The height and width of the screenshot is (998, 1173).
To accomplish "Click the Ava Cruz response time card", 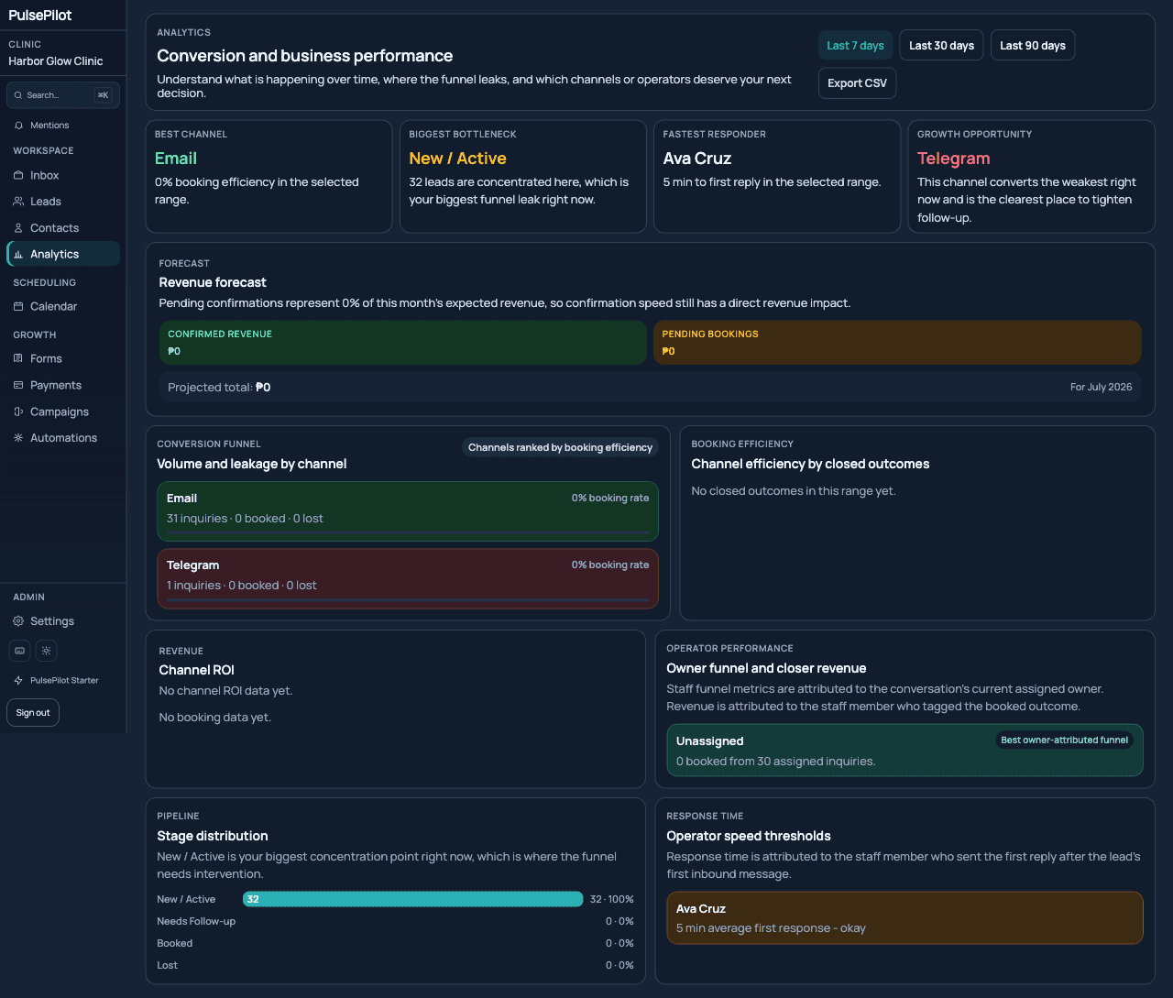I will [904, 918].
